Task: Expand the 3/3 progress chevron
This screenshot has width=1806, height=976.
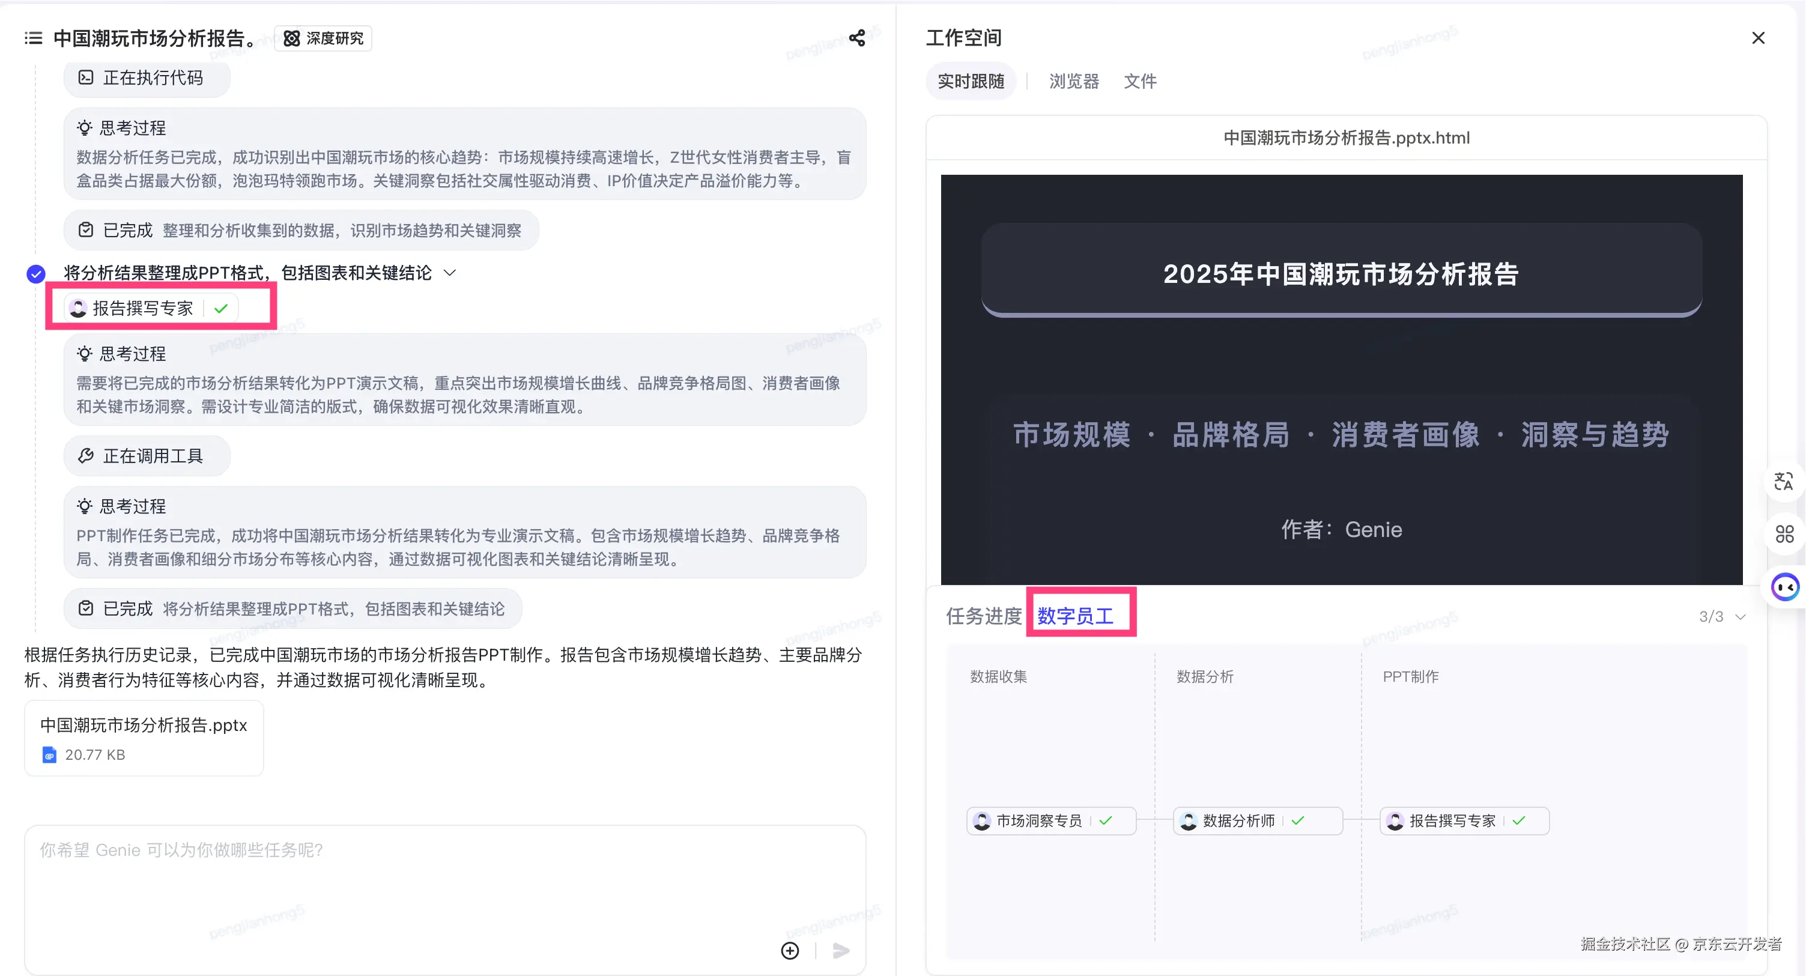Action: tap(1742, 616)
